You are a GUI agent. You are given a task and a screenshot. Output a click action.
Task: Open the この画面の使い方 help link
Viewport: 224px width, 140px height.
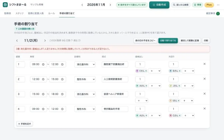click(x=25, y=29)
